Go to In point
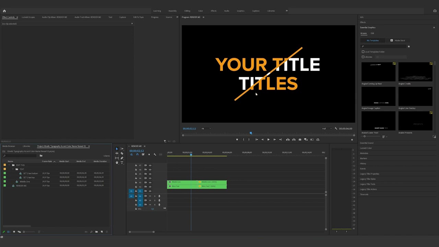Viewport: 439px width, 247px height. [257, 140]
